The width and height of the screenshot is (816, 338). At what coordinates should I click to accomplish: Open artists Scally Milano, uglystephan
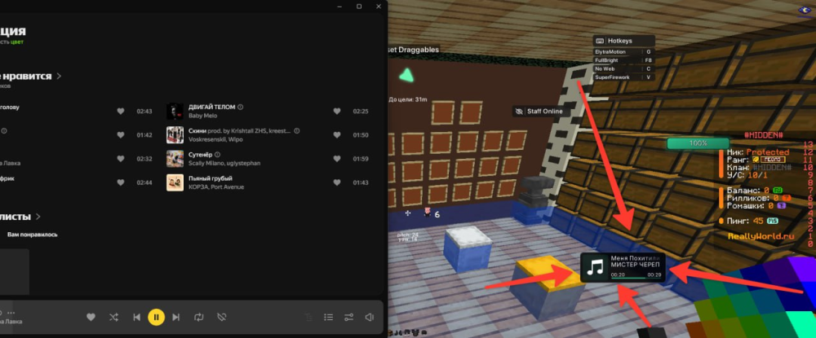click(224, 164)
